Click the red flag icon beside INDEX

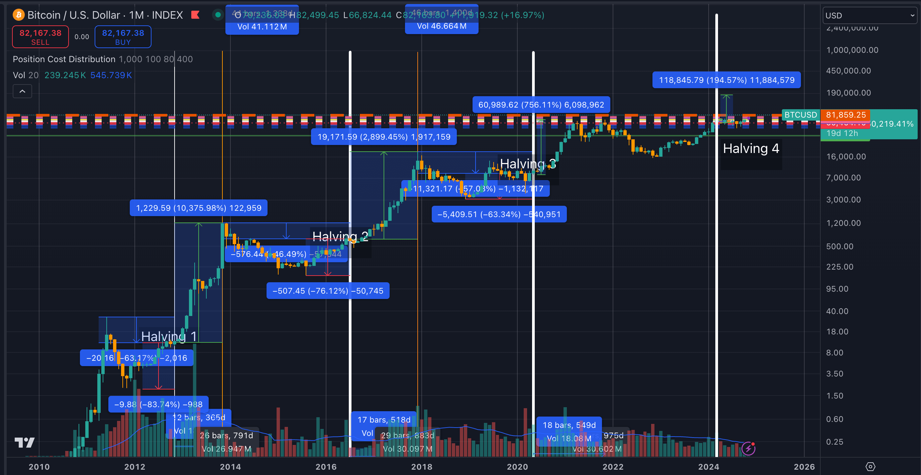[x=195, y=15]
